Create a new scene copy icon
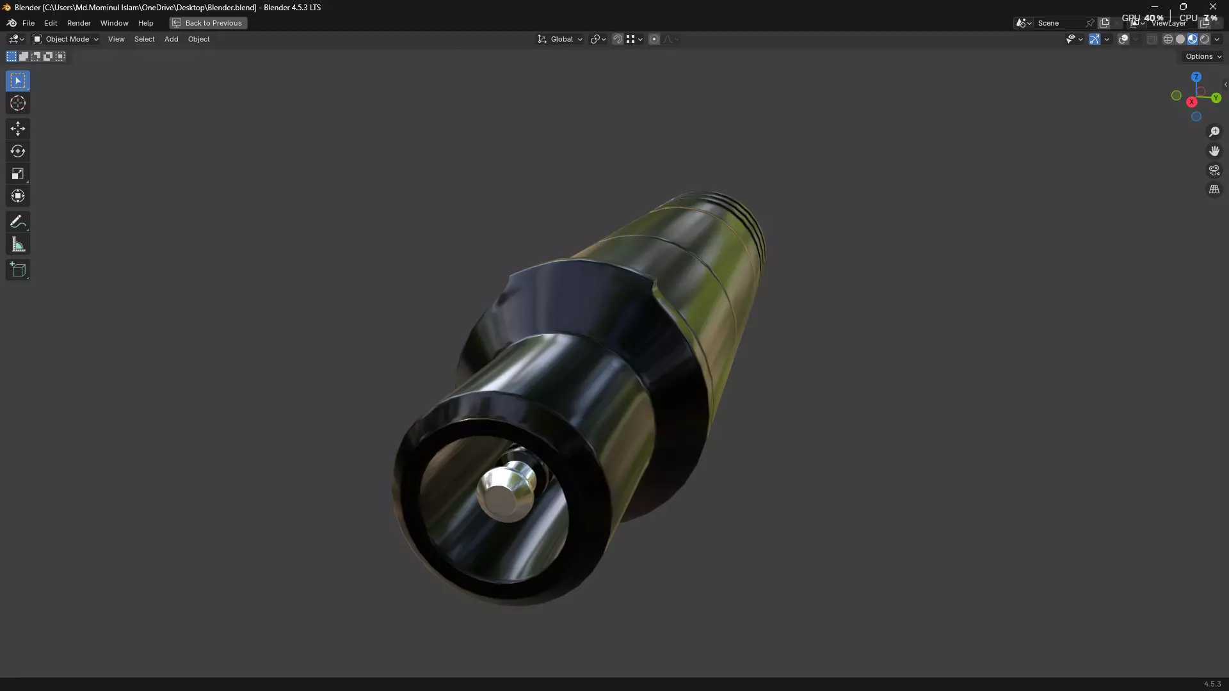 tap(1104, 23)
